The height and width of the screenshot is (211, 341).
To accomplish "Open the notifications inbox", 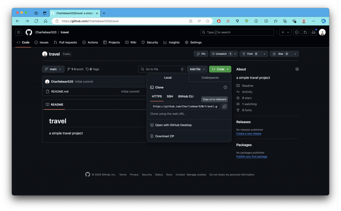I will (313, 32).
